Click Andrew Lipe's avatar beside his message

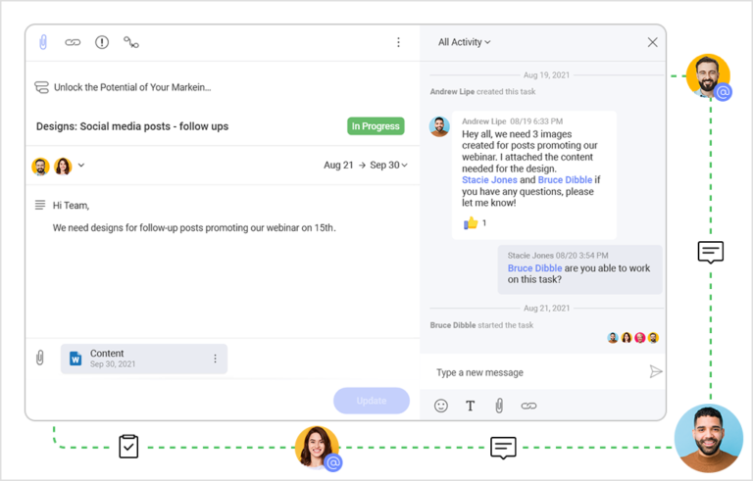[x=439, y=126]
